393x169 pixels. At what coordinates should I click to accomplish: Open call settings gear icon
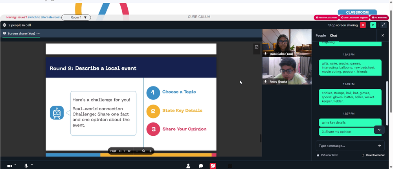pyautogui.click(x=4, y=25)
